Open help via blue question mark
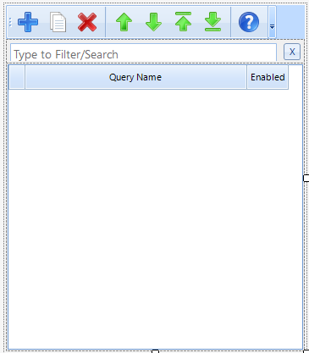The height and width of the screenshot is (353, 309). click(249, 22)
